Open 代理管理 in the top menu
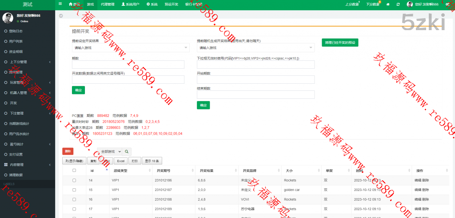Screen dimensions: 455x218 [107, 4]
